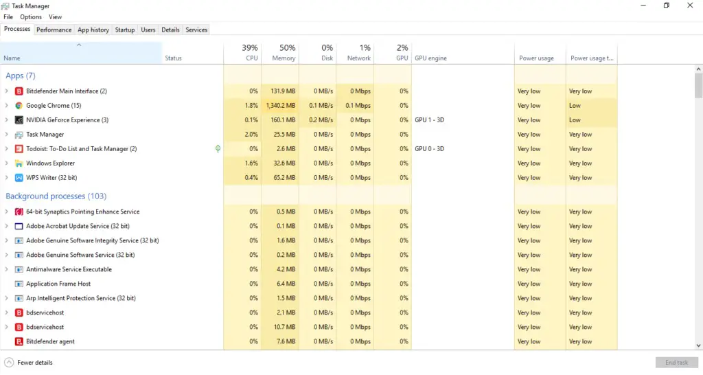Sort by the CPU column header

tap(242, 53)
